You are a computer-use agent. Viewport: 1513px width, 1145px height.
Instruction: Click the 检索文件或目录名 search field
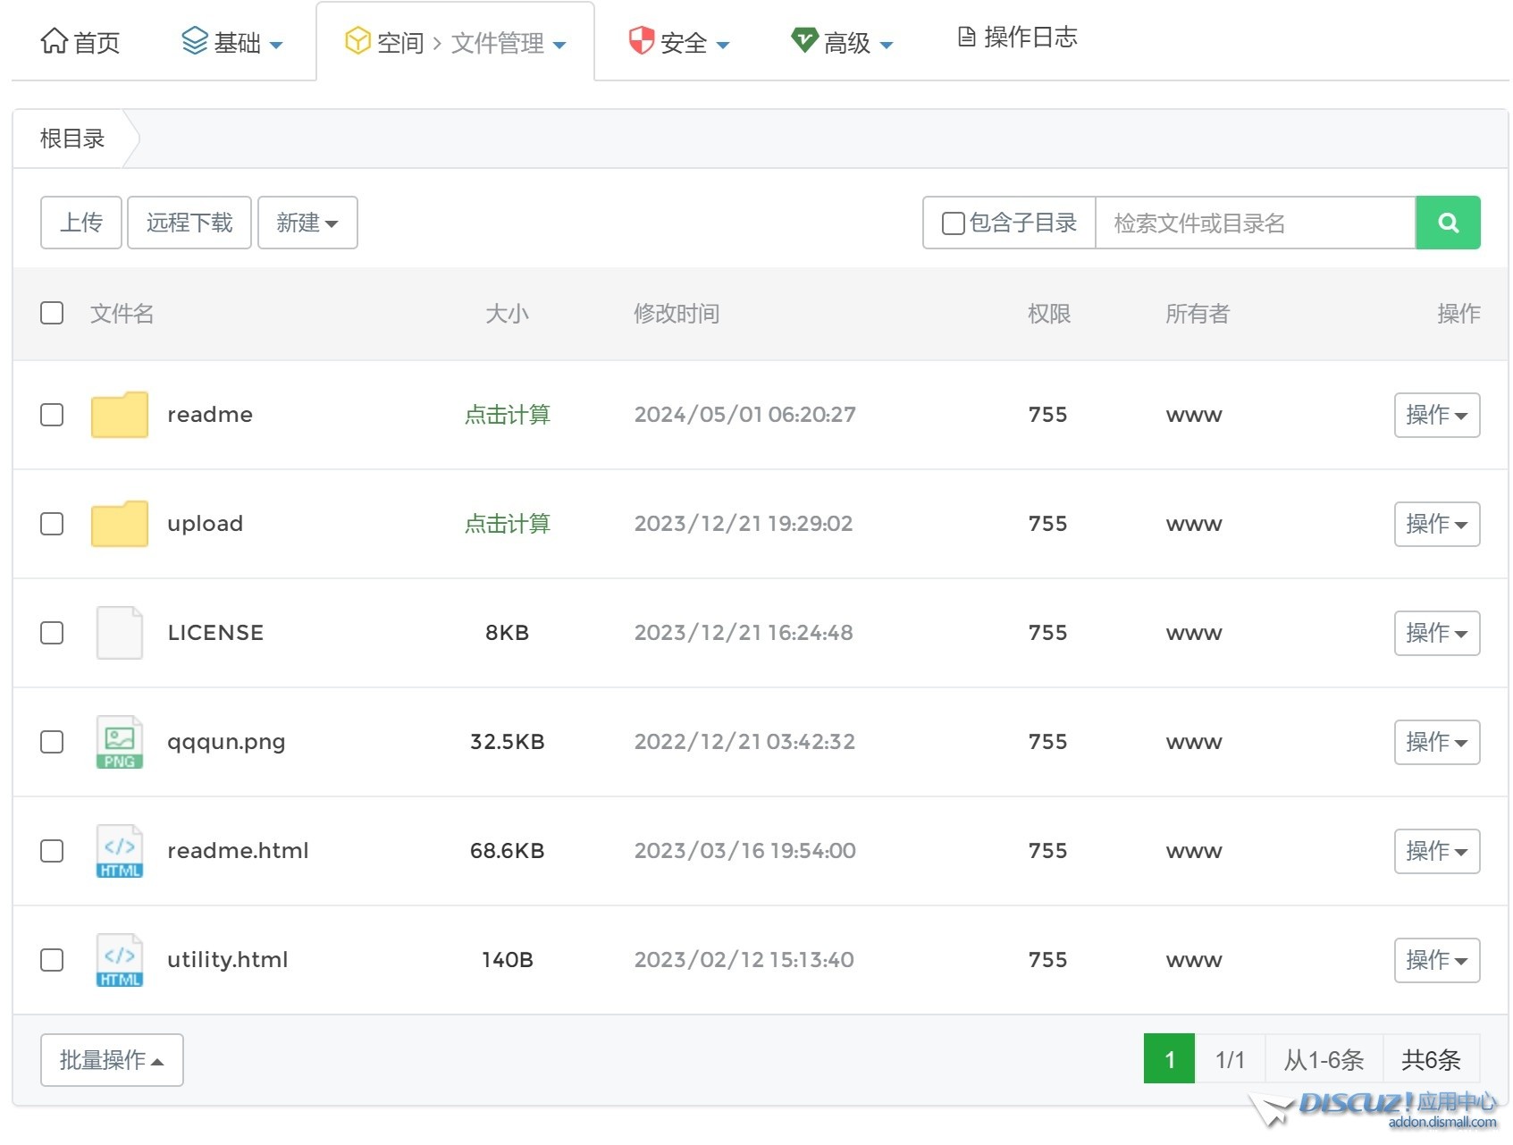pos(1254,223)
